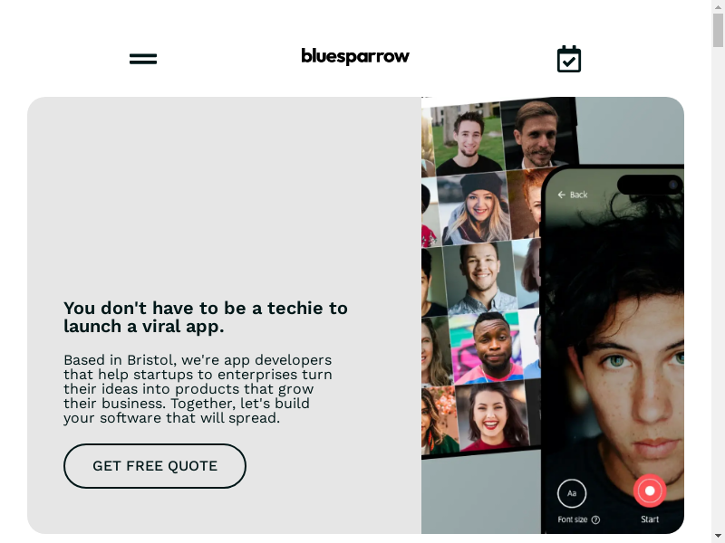Select the young man in black t-shirt photo

point(468,139)
